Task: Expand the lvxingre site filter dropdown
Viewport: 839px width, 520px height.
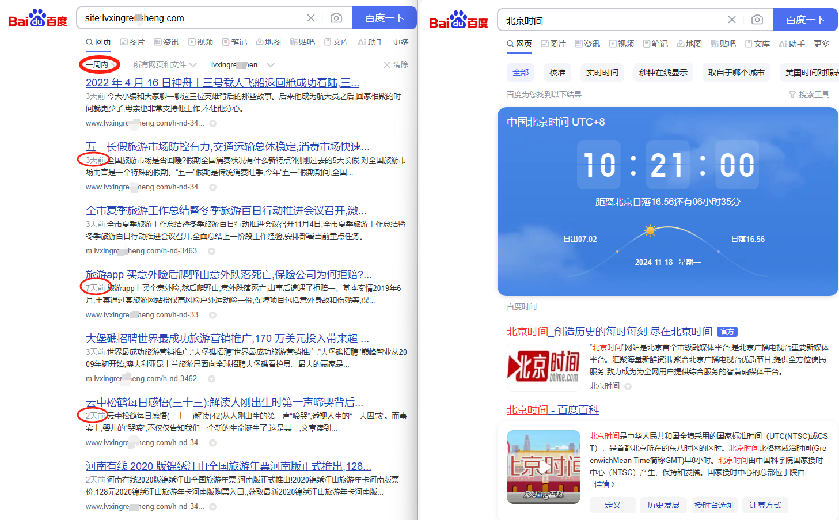Action: [x=242, y=64]
